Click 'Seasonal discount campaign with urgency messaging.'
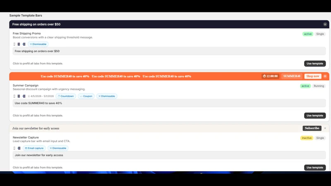Image resolution: width=331 pixels, height=186 pixels. point(49,89)
